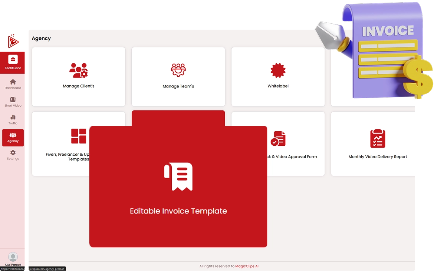Screen dimensions: 434x271
Task: Click the Manage Client's people icon
Action: [78, 70]
